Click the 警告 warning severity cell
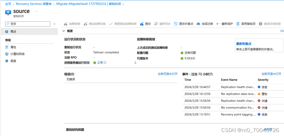 tap(262, 94)
